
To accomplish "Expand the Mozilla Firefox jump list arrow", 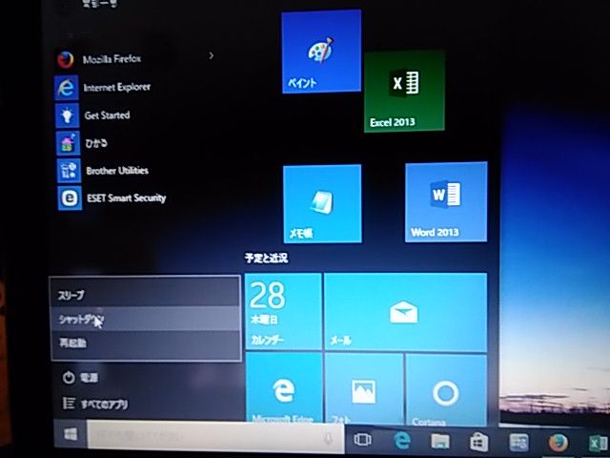I will pyautogui.click(x=211, y=56).
